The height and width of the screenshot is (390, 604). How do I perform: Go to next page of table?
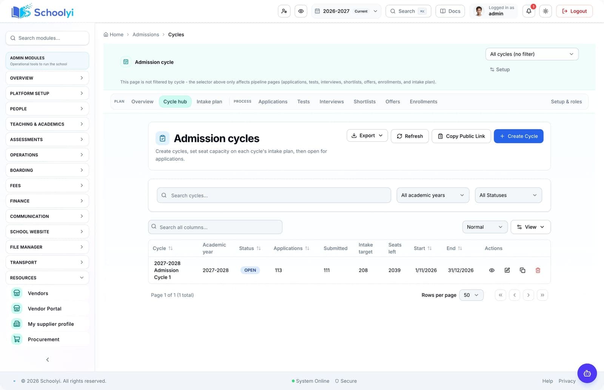(528, 295)
